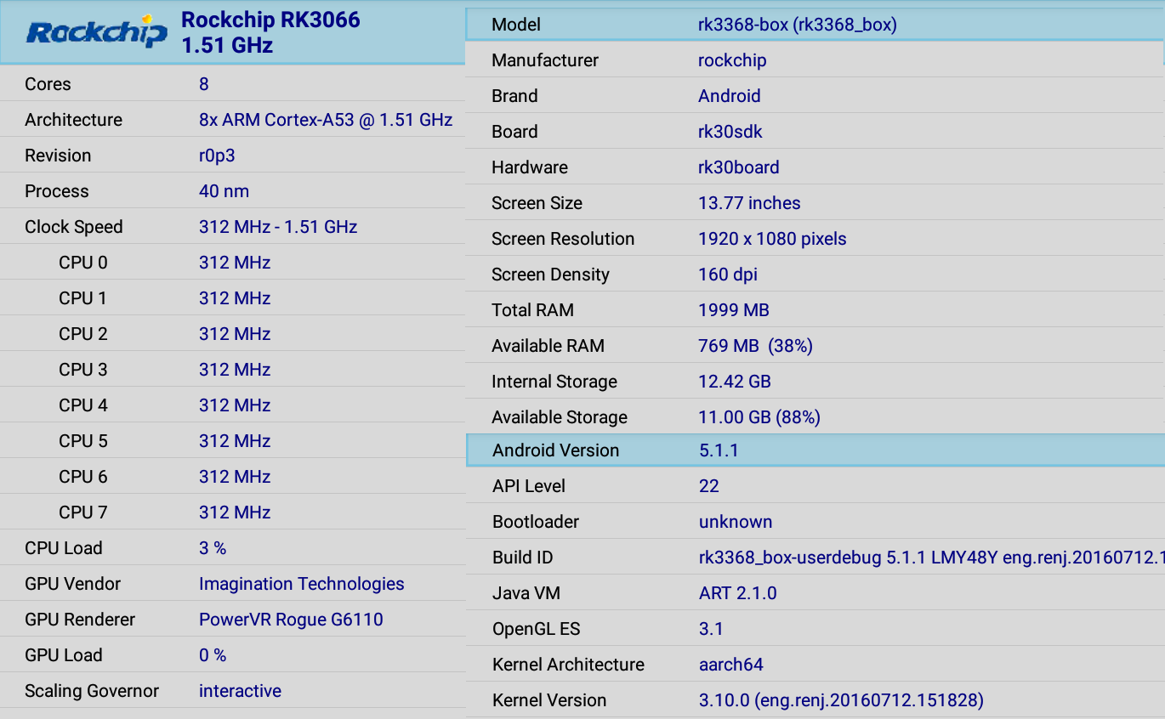Click the Internal Storage label
Screen dimensions: 1165x719
click(554, 382)
